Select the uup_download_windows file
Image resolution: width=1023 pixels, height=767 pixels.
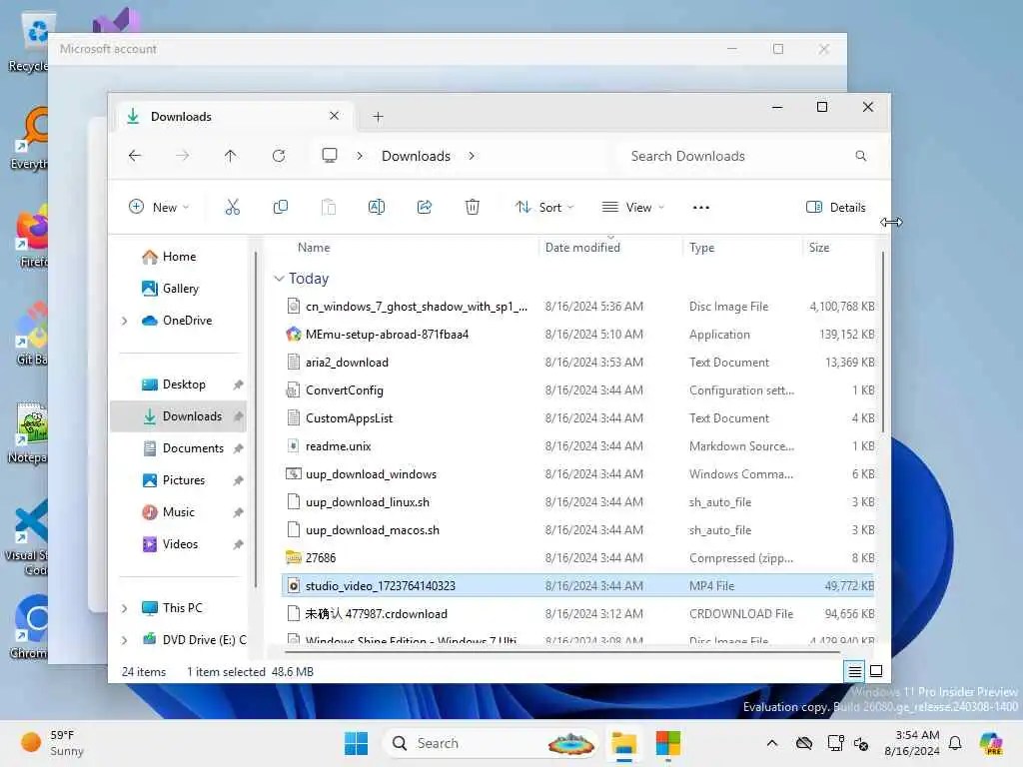pyautogui.click(x=578, y=474)
